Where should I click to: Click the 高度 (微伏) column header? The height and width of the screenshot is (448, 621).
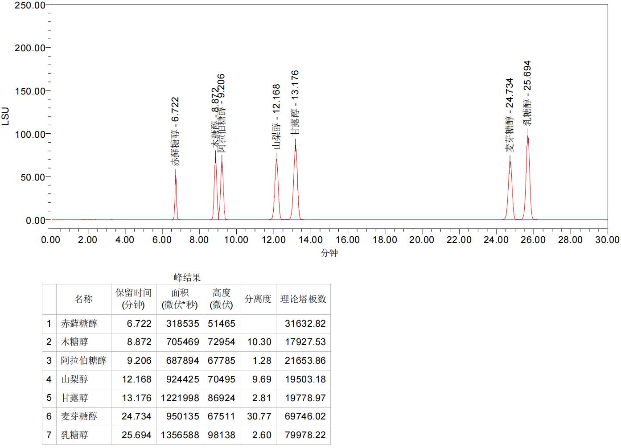click(x=221, y=299)
